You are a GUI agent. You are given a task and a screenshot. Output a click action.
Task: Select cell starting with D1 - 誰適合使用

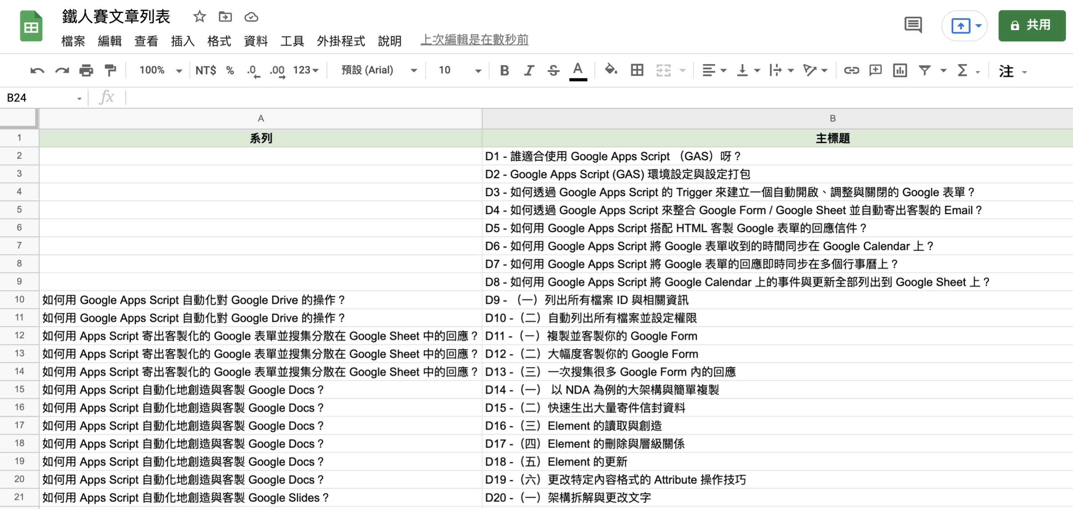coord(778,156)
